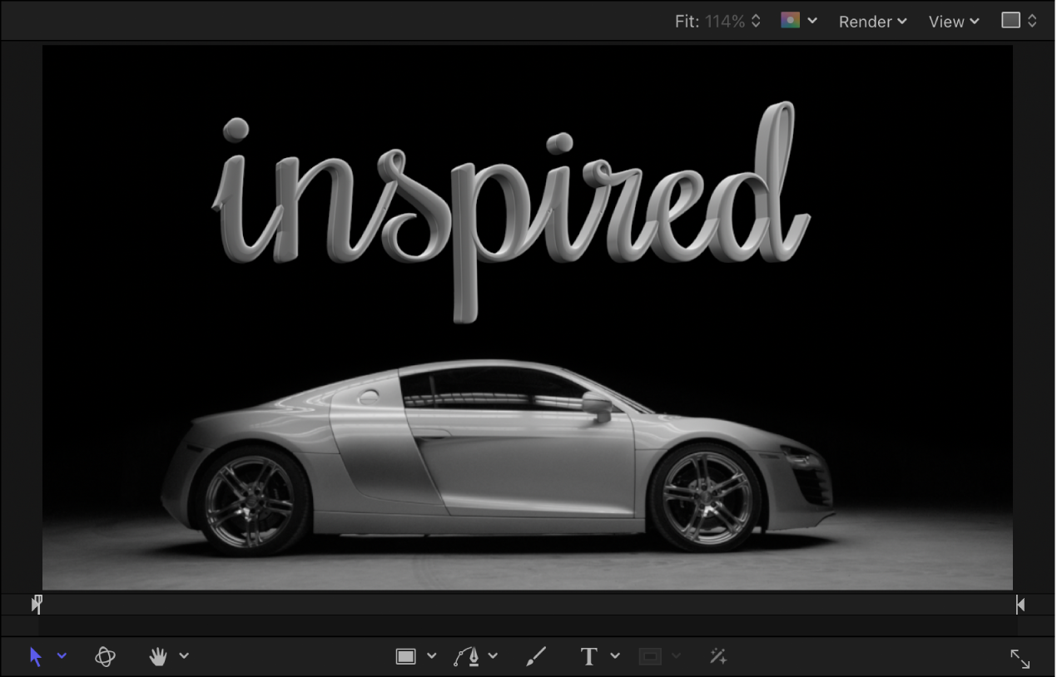Select the Paint Stroke tool
1057x677 pixels.
(x=535, y=656)
